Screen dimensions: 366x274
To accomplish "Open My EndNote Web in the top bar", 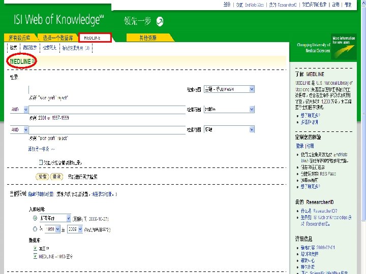I will (250, 5).
